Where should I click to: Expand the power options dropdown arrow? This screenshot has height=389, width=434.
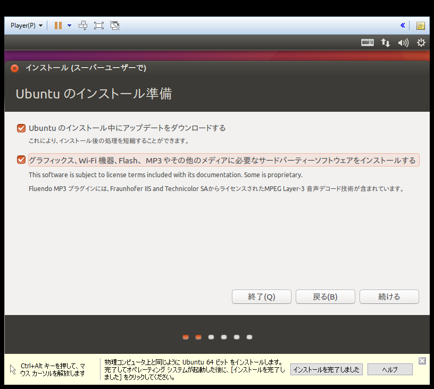click(x=69, y=26)
